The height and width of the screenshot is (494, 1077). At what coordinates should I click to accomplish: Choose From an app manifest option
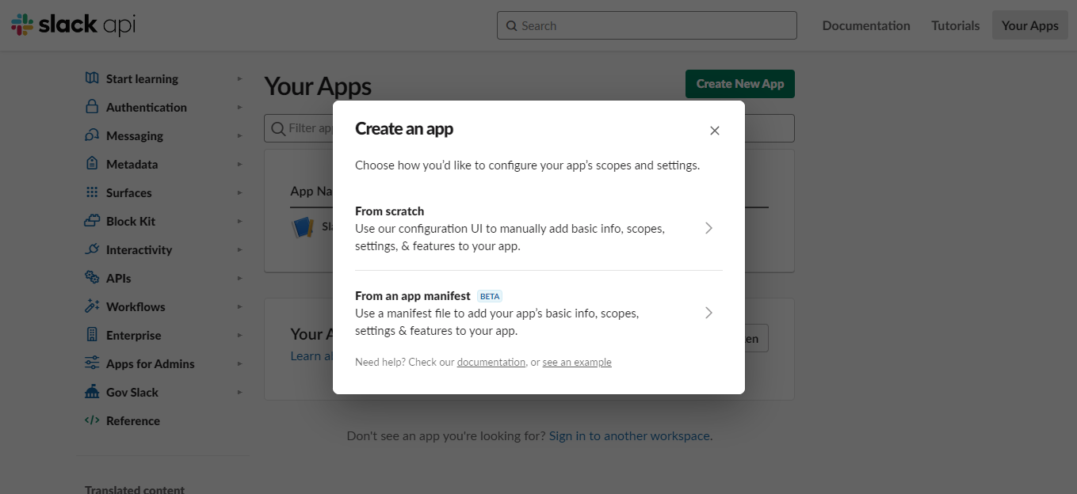[539, 313]
